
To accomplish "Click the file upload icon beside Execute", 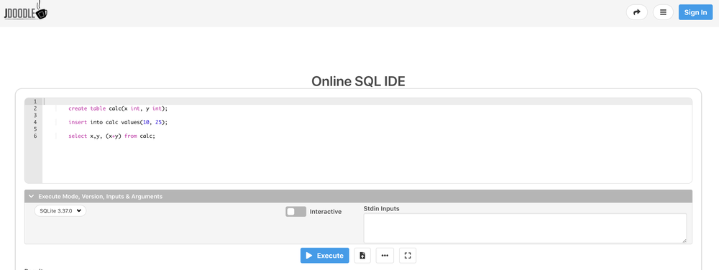I will [362, 256].
